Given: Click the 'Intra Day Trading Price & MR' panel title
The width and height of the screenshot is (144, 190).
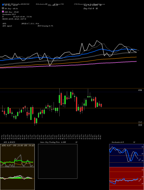Looking at the screenshot, I should 53,142.
